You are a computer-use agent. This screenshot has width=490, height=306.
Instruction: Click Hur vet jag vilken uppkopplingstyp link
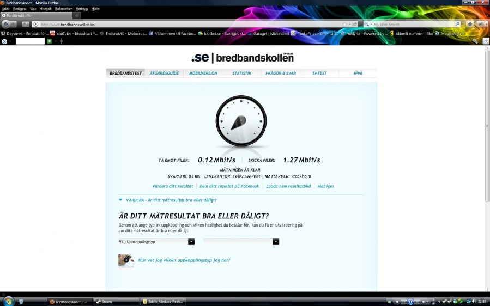[x=184, y=260]
